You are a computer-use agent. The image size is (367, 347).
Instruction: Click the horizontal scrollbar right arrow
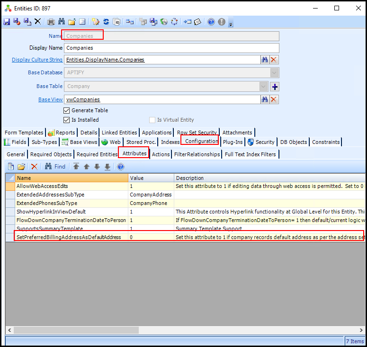pos(361,330)
